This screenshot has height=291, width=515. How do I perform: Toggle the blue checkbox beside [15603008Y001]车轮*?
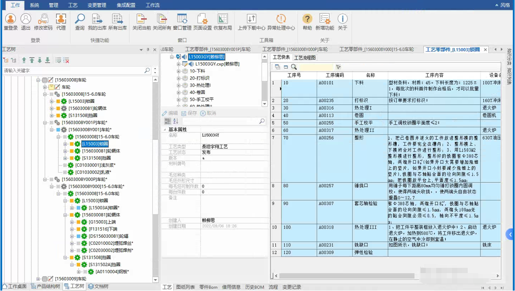coord(58,130)
